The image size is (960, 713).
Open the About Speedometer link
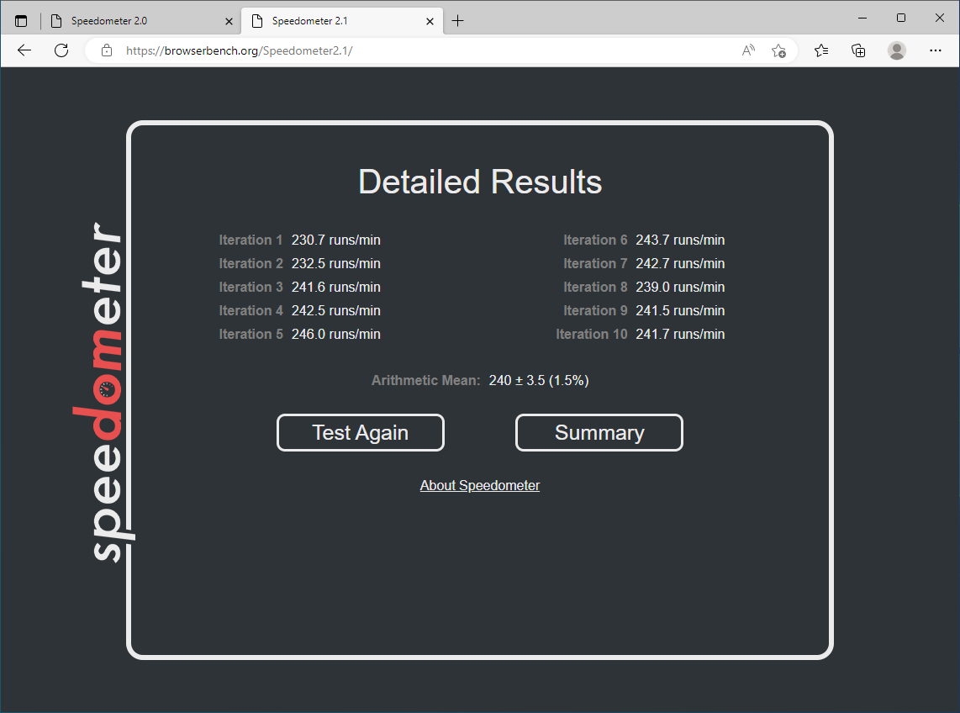480,485
